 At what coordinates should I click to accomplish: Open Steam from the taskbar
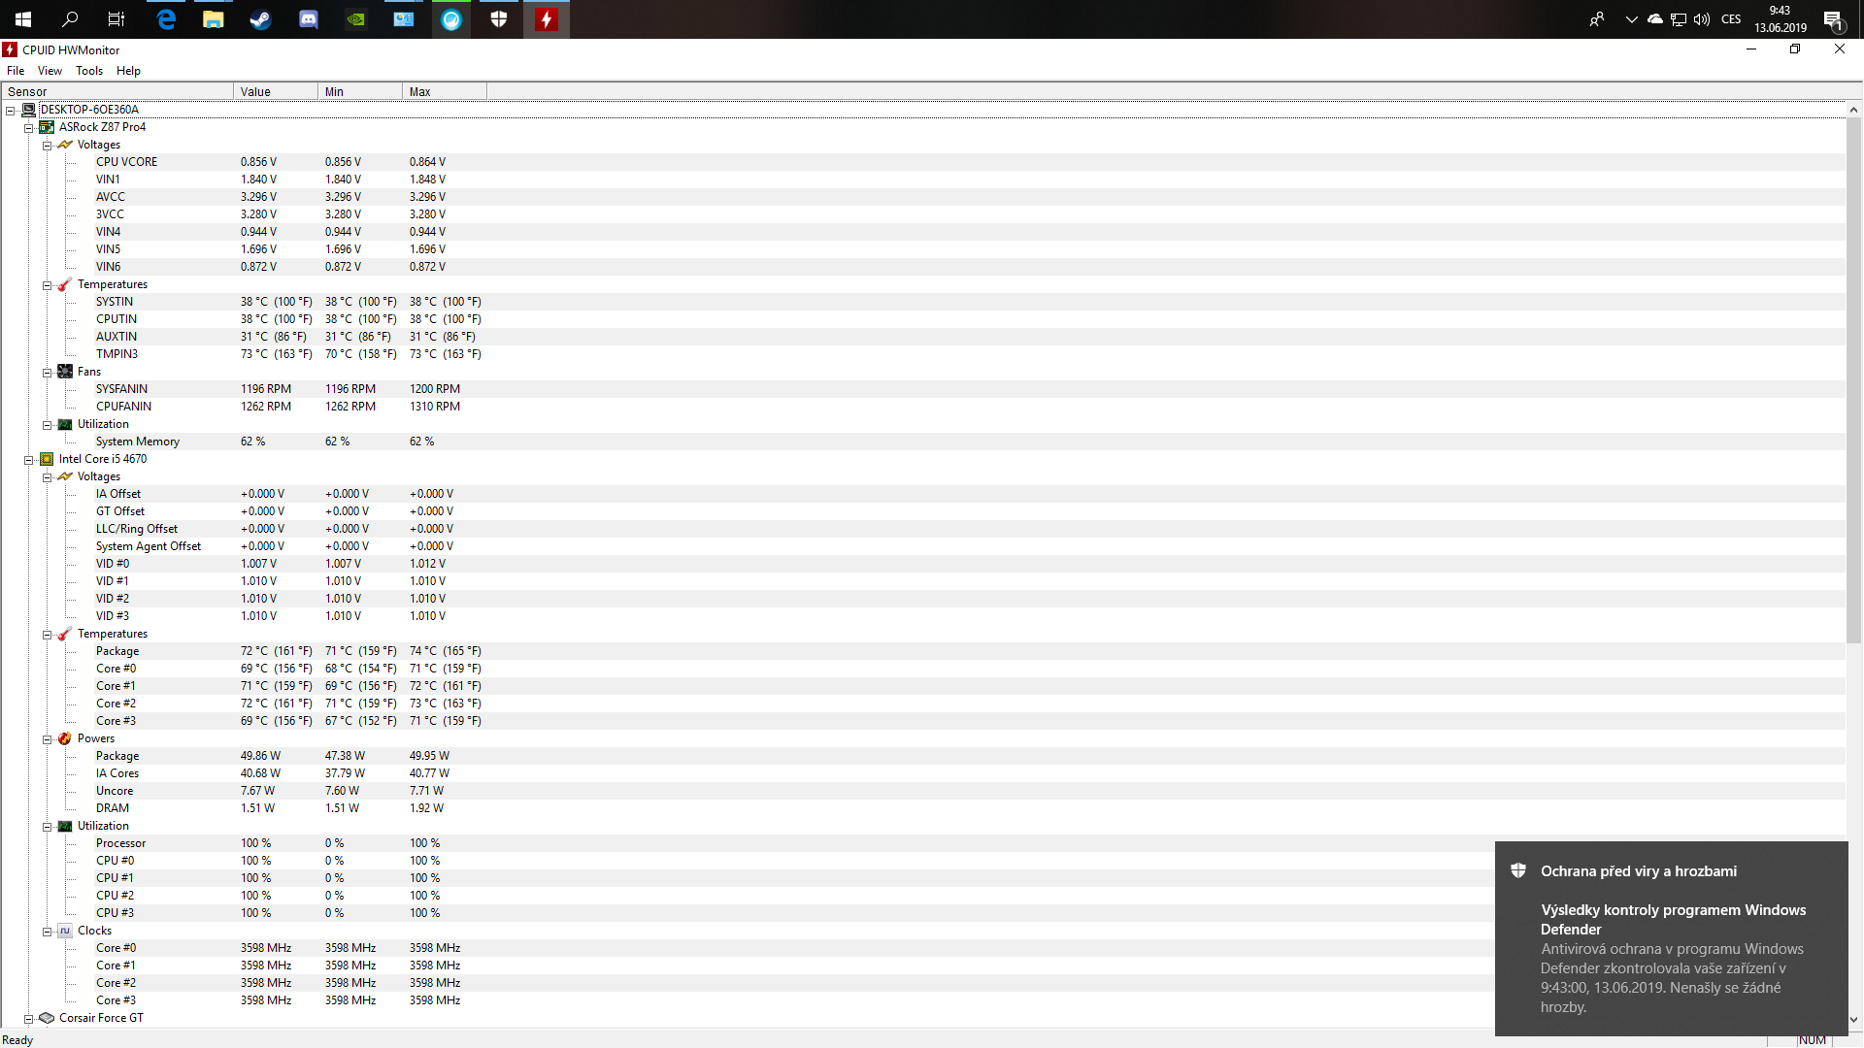(260, 19)
